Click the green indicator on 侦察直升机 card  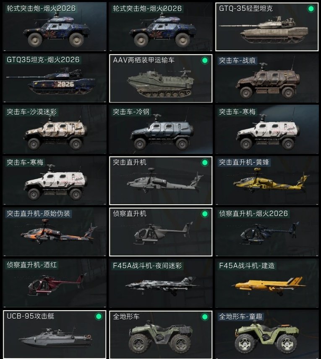(x=205, y=214)
